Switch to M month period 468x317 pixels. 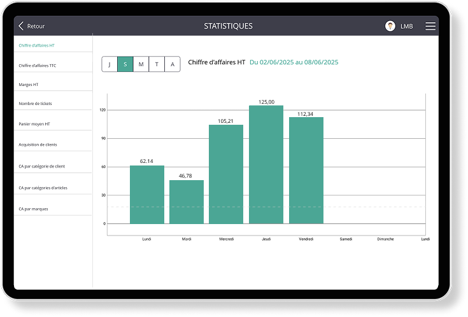click(141, 64)
